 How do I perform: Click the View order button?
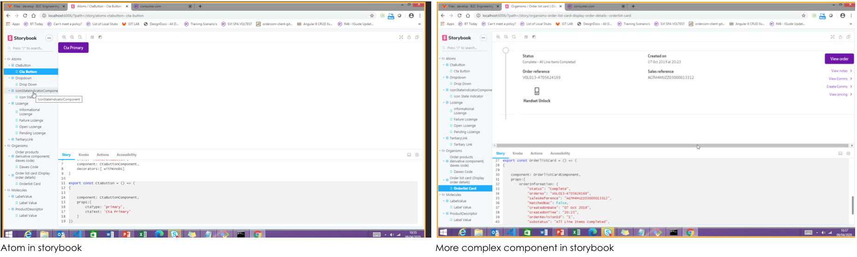click(x=839, y=59)
